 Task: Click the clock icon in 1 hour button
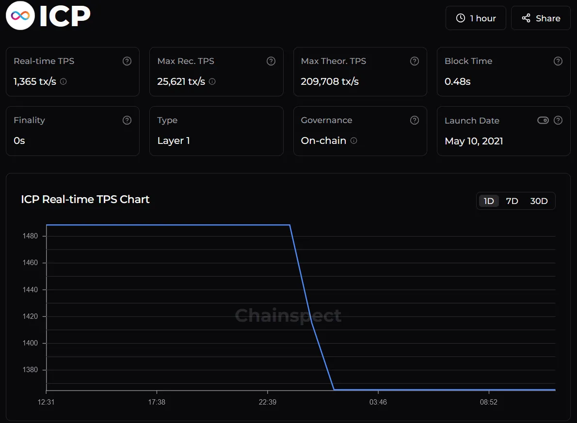click(x=460, y=18)
